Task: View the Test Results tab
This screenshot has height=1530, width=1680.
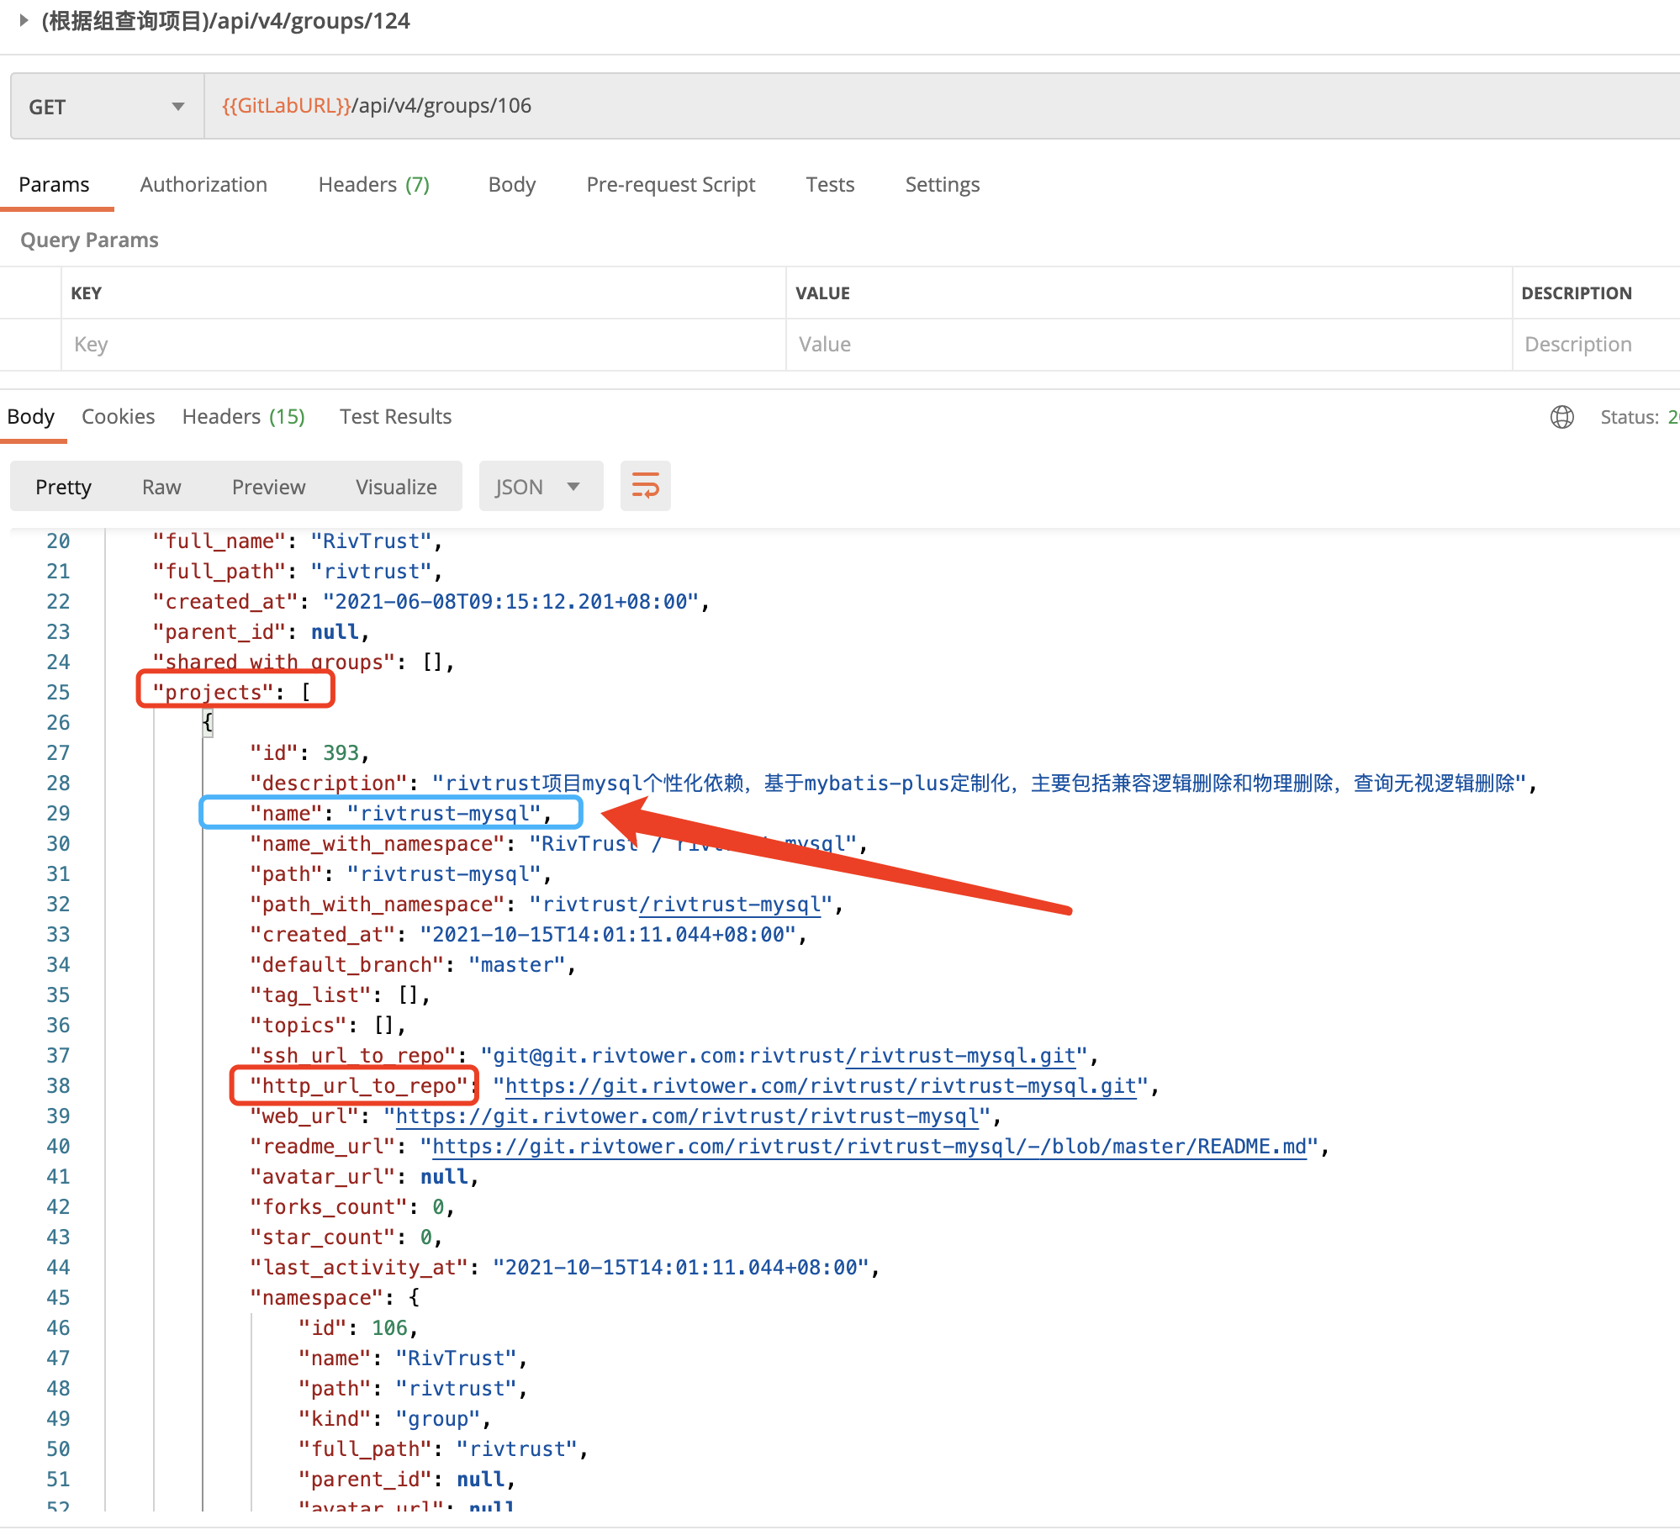Action: 395,416
